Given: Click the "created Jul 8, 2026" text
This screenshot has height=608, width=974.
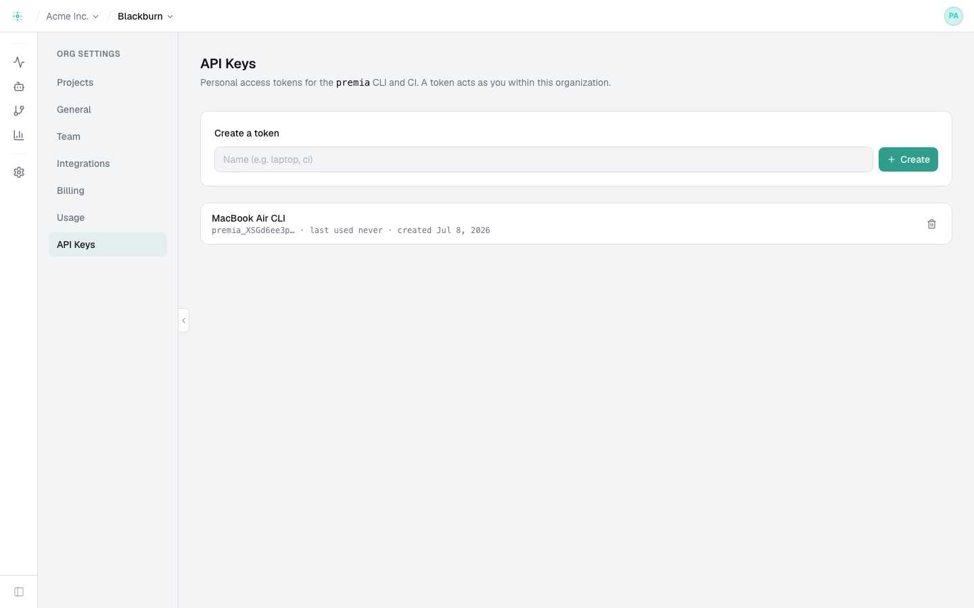Looking at the screenshot, I should click(x=444, y=230).
